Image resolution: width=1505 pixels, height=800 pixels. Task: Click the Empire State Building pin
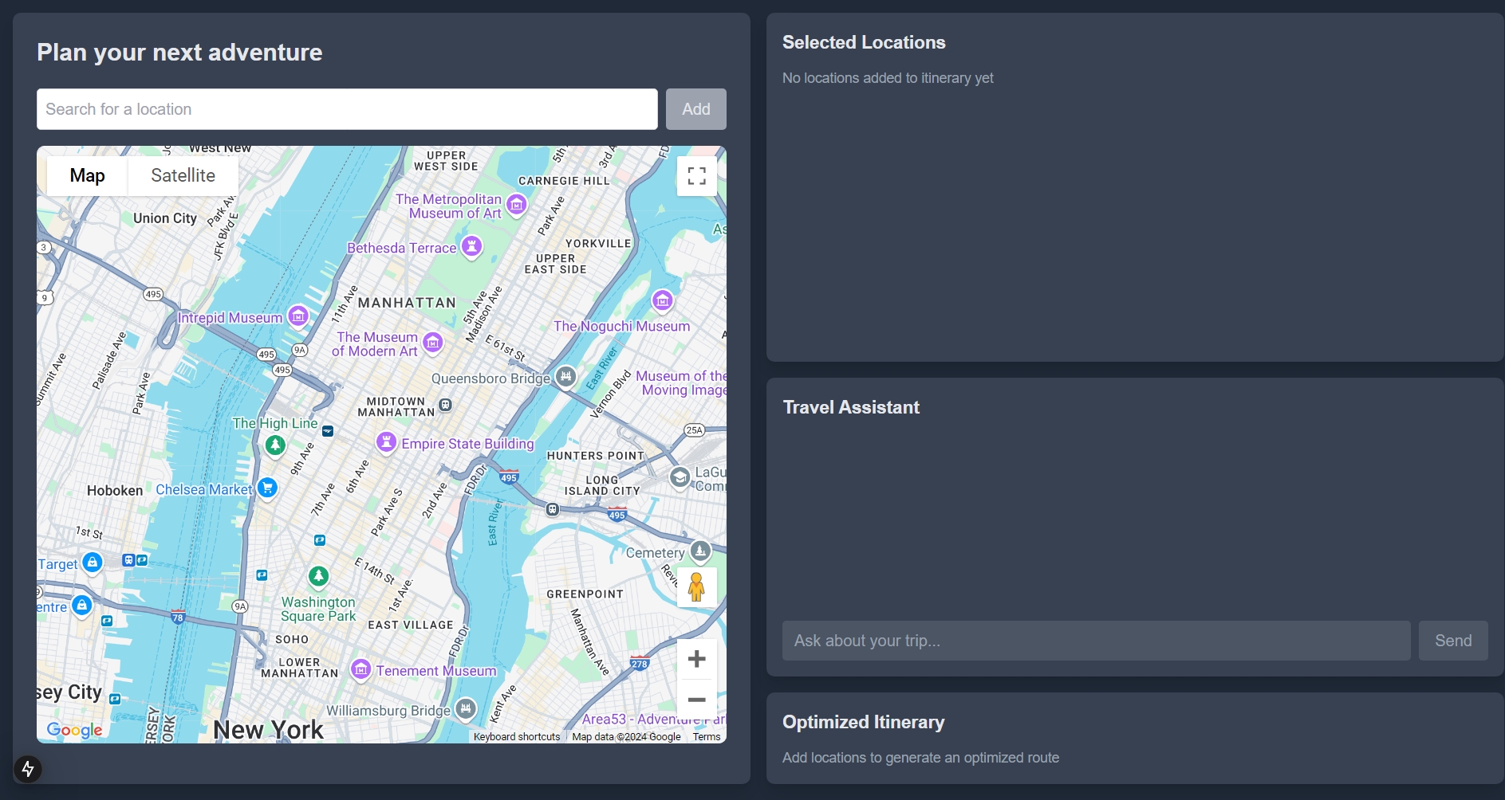[x=386, y=441]
